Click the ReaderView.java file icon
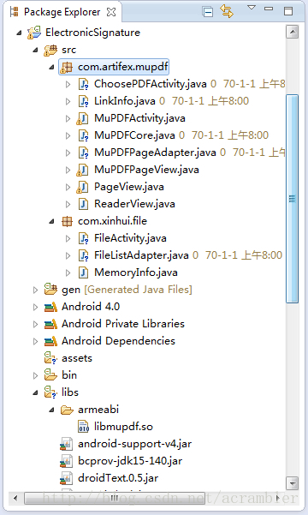Screen dimensions: 308x515 pos(83,204)
